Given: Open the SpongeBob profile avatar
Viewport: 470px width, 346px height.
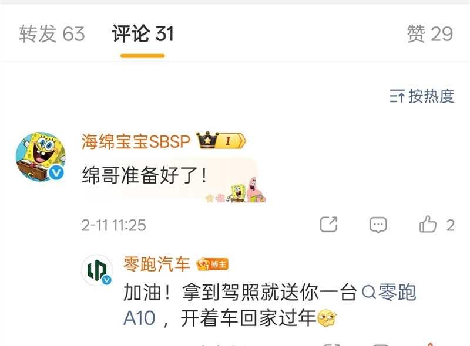Looking at the screenshot, I should click(x=41, y=157).
